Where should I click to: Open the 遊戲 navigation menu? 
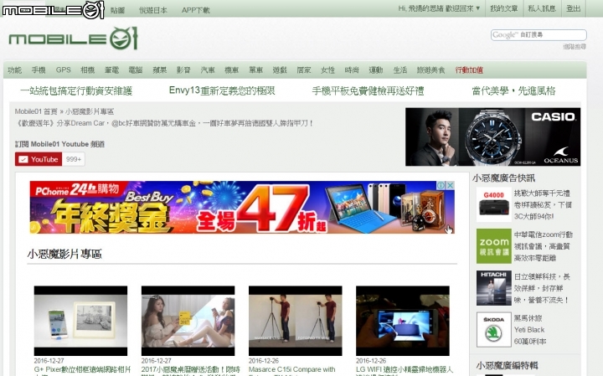coord(280,70)
